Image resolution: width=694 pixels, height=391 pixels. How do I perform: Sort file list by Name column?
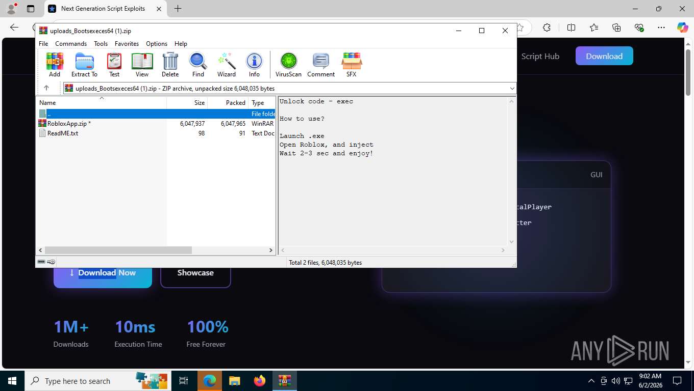pyautogui.click(x=101, y=102)
